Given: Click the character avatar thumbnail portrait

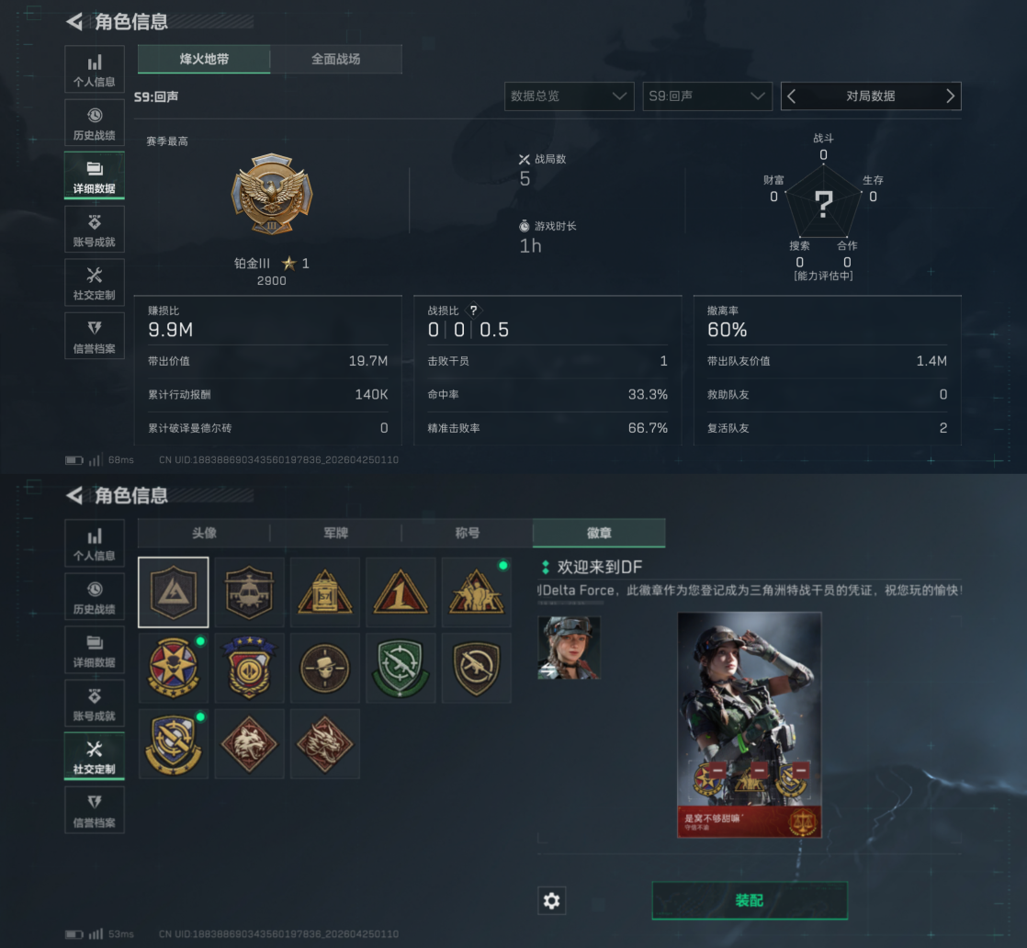Looking at the screenshot, I should click(x=569, y=648).
